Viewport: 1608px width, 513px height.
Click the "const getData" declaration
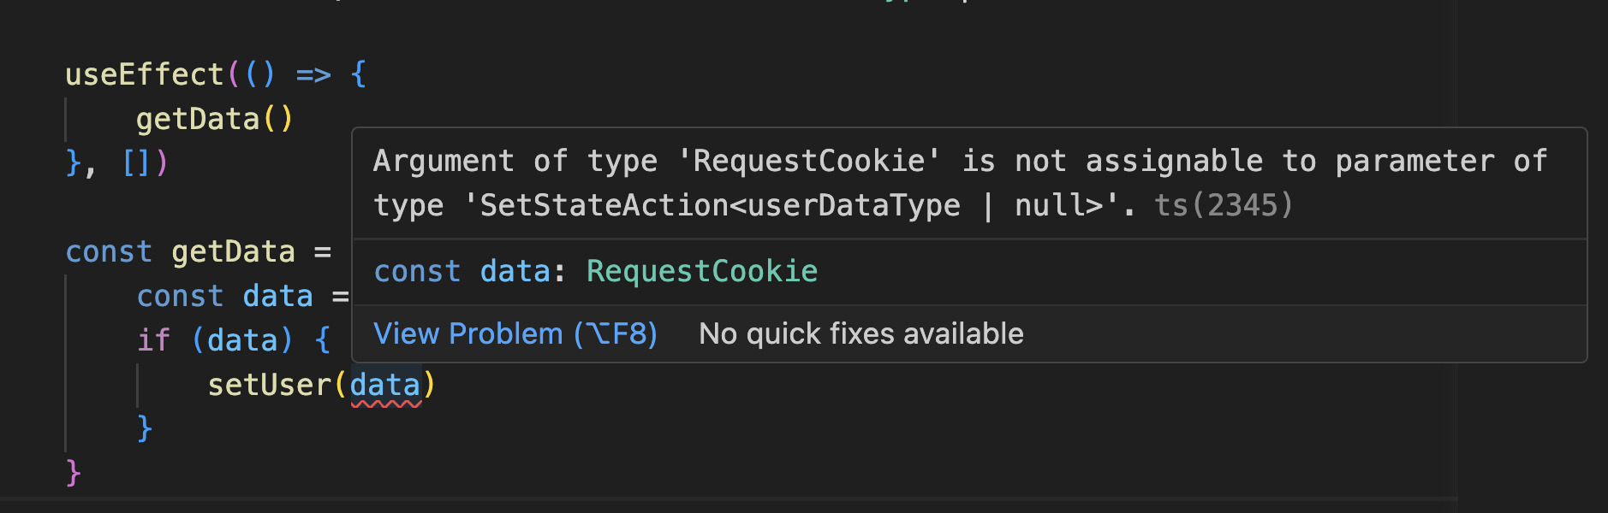coord(178,251)
